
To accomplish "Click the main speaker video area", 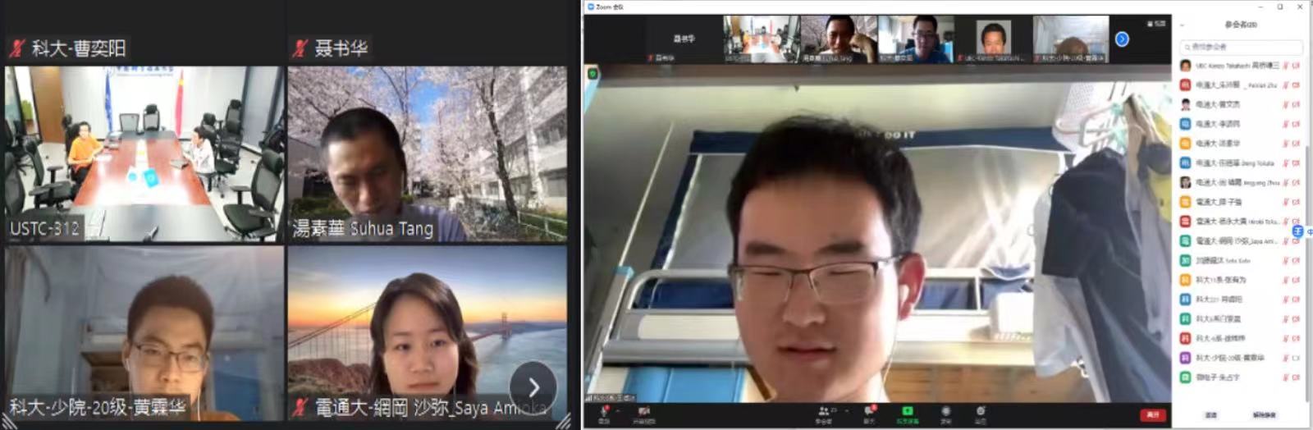I will tap(877, 234).
